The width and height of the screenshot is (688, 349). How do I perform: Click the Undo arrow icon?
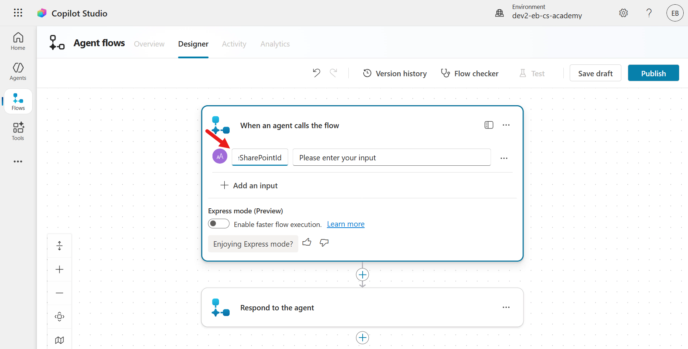(316, 73)
